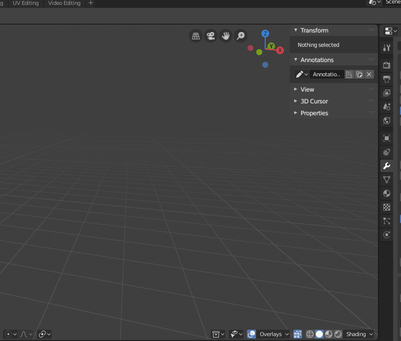Switch to the Video Editing workspace
Screen dimensions: 401x341
(x=64, y=3)
